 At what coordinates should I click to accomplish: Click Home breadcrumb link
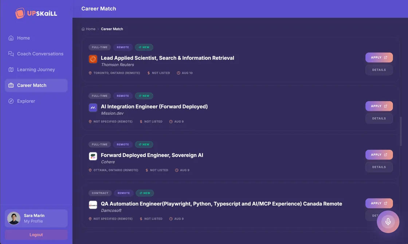click(x=91, y=29)
